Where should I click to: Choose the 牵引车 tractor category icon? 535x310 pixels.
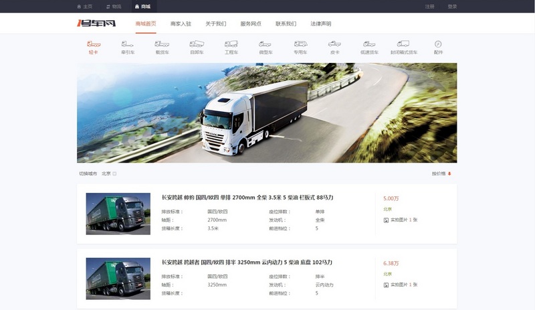click(x=128, y=45)
